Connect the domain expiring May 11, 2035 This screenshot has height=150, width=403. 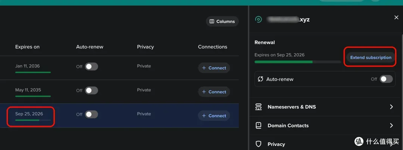214,92
